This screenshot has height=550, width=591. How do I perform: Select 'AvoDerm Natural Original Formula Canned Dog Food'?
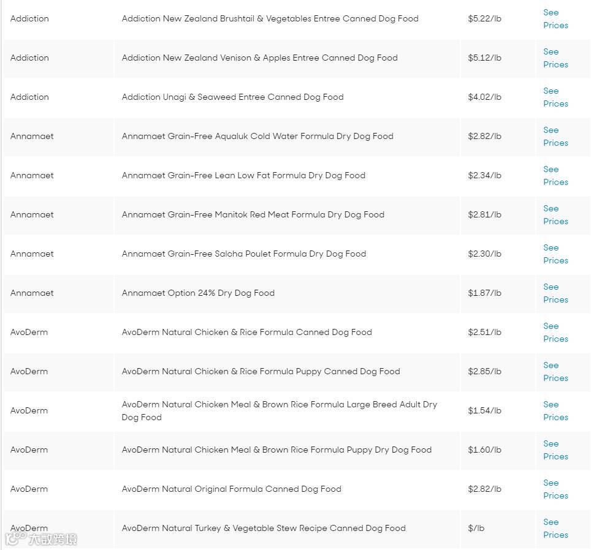(231, 488)
